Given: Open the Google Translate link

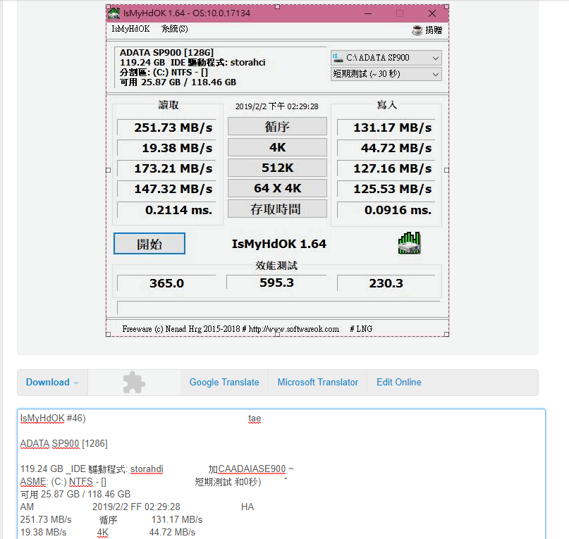Looking at the screenshot, I should 224,383.
